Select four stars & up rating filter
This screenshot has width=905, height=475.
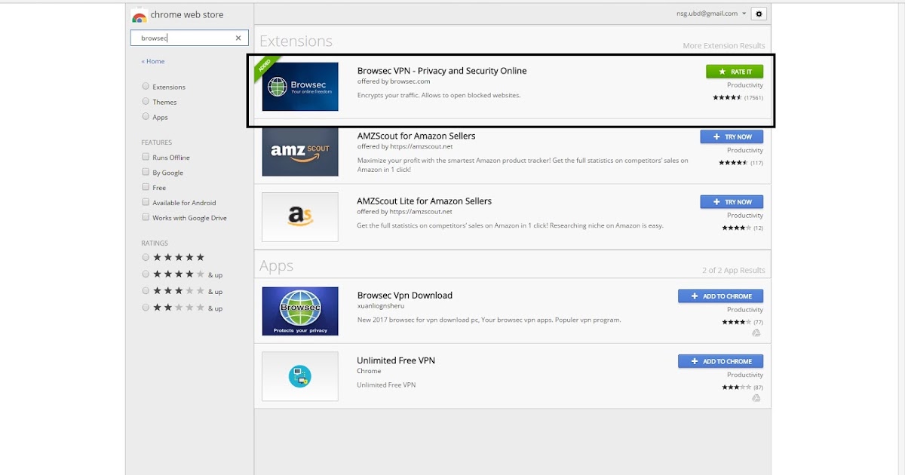point(146,274)
